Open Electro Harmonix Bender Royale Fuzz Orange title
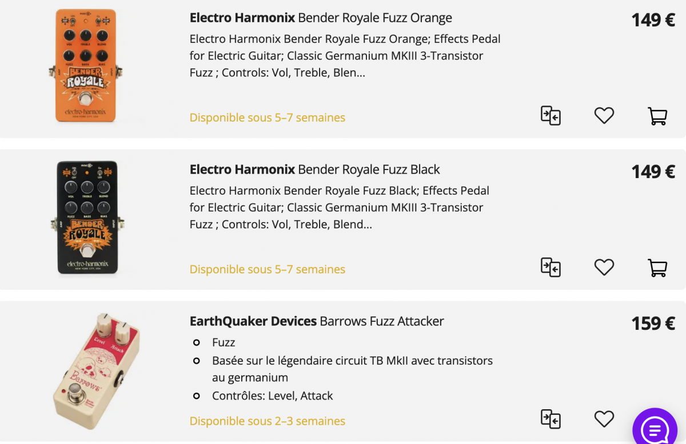 (321, 18)
